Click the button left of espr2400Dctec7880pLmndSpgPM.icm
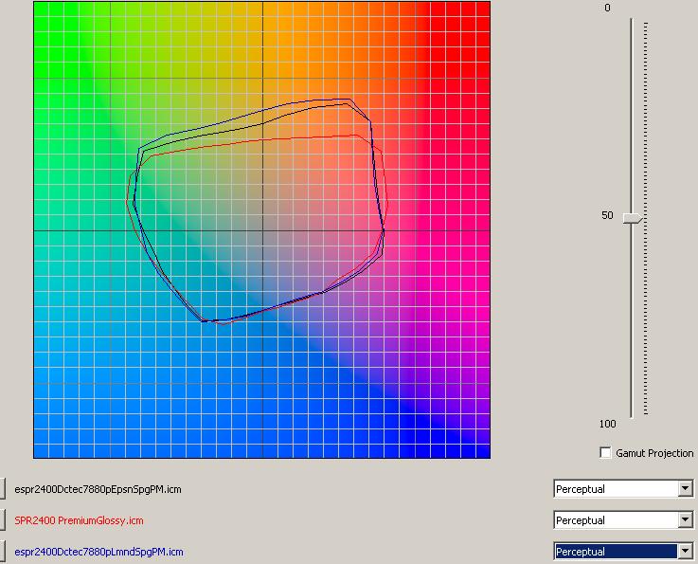Image resolution: width=698 pixels, height=564 pixels. (x=2, y=551)
